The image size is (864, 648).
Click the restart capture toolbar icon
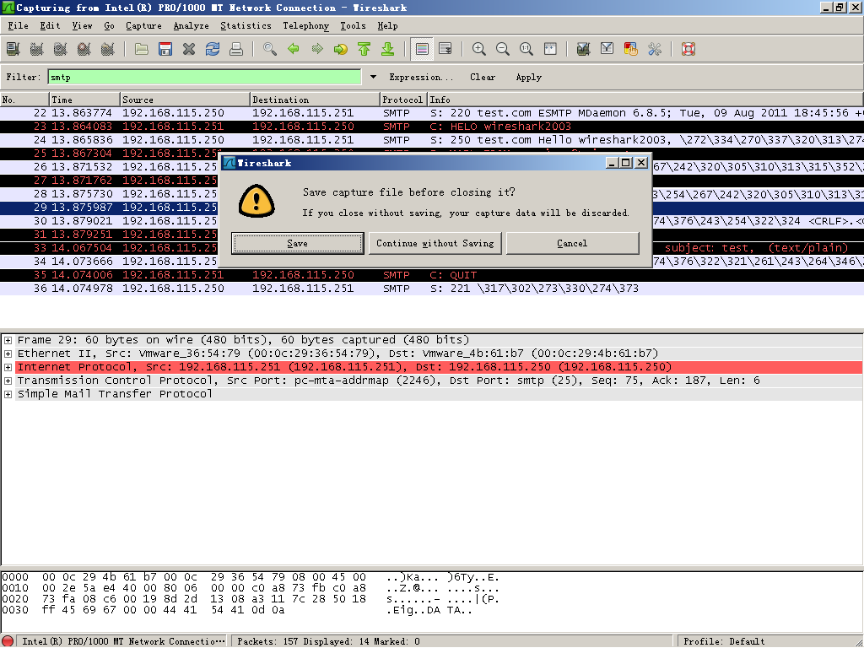(107, 49)
